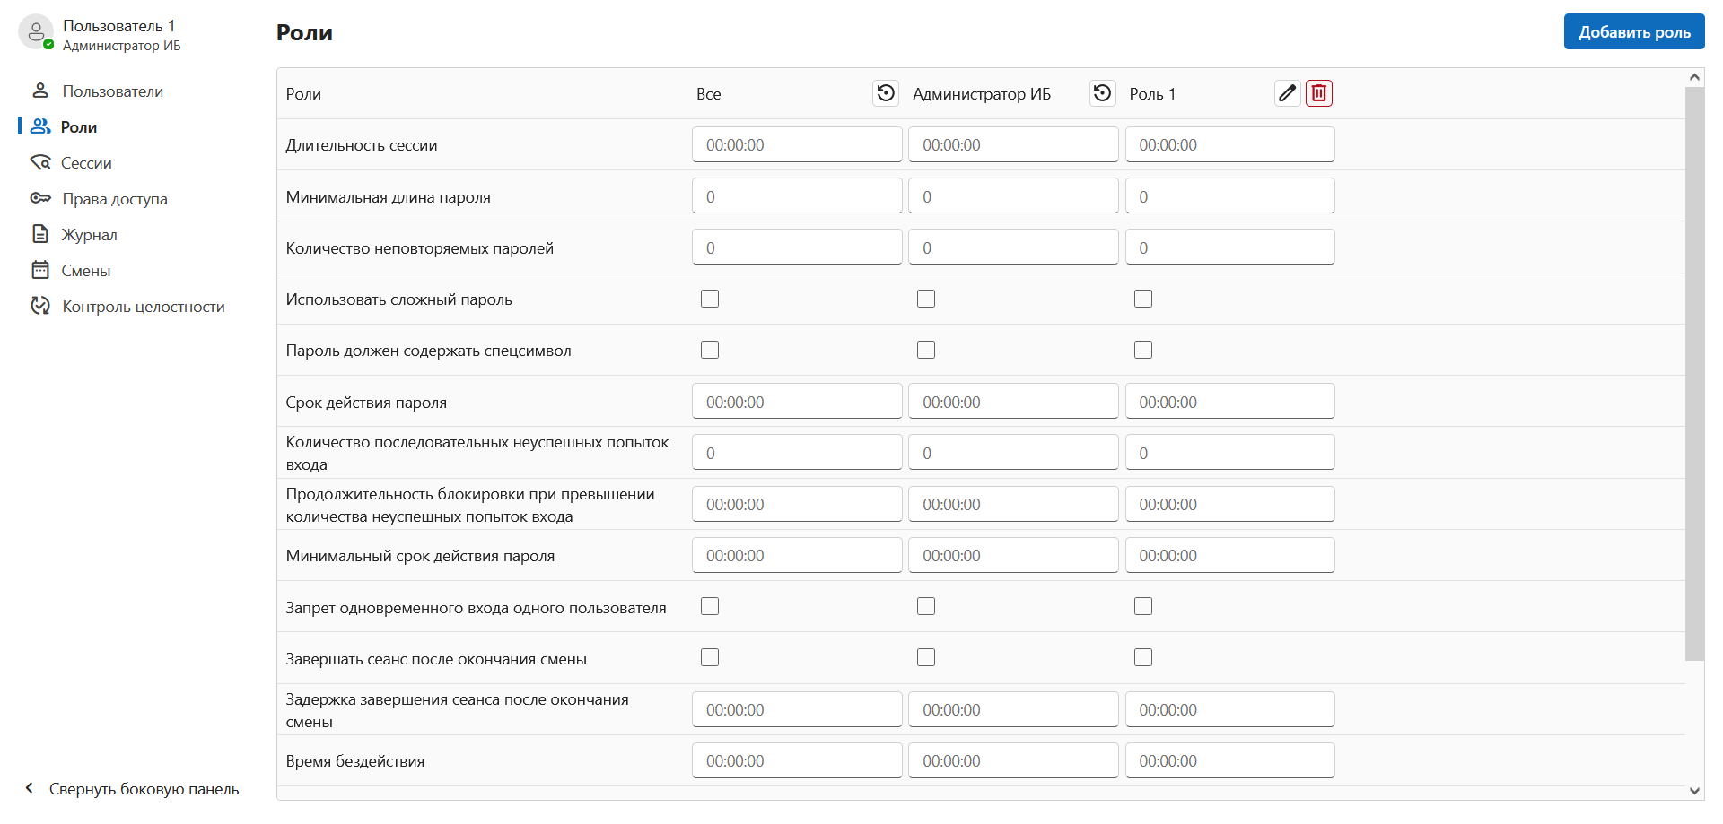Image resolution: width=1723 pixels, height=824 pixels.
Task: Click Свернуть боковую панель link
Action: (x=144, y=789)
